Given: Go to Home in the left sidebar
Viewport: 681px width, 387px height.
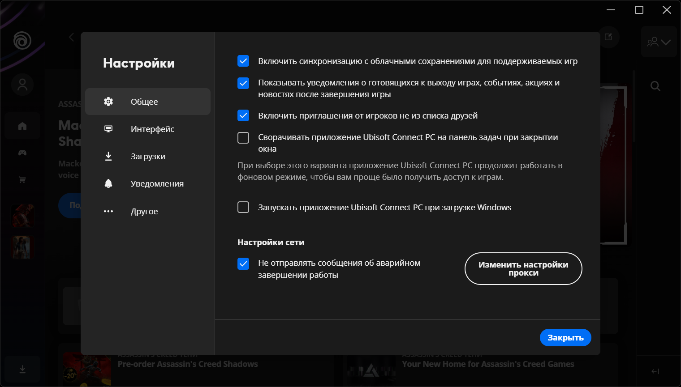Looking at the screenshot, I should pyautogui.click(x=22, y=126).
